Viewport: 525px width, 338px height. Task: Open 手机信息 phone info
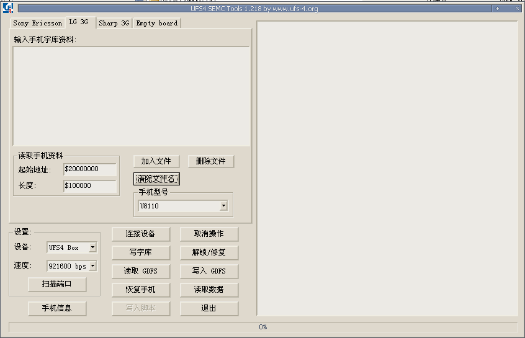pyautogui.click(x=57, y=308)
